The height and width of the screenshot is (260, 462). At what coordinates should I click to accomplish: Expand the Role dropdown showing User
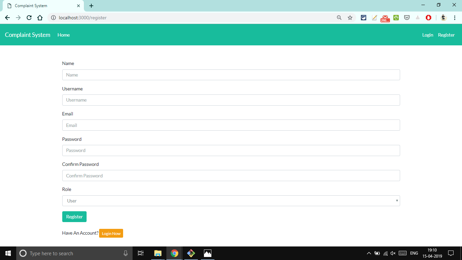231,201
